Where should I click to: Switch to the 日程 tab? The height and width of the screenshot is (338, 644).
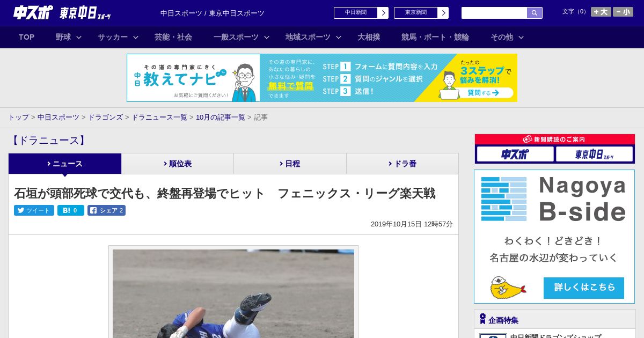tap(290, 164)
